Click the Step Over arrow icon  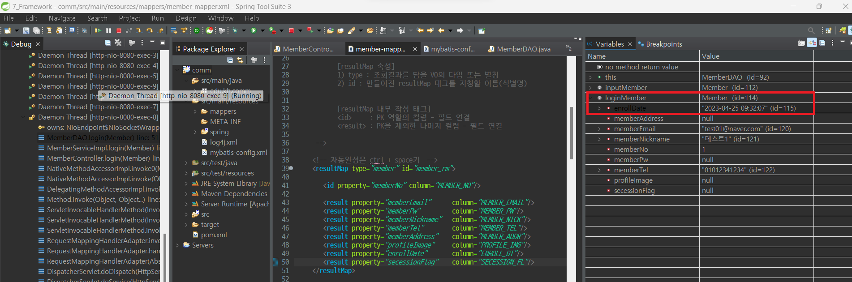150,30
